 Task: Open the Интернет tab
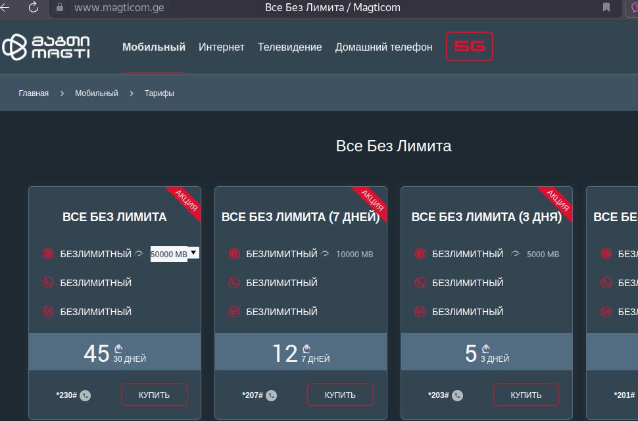222,47
